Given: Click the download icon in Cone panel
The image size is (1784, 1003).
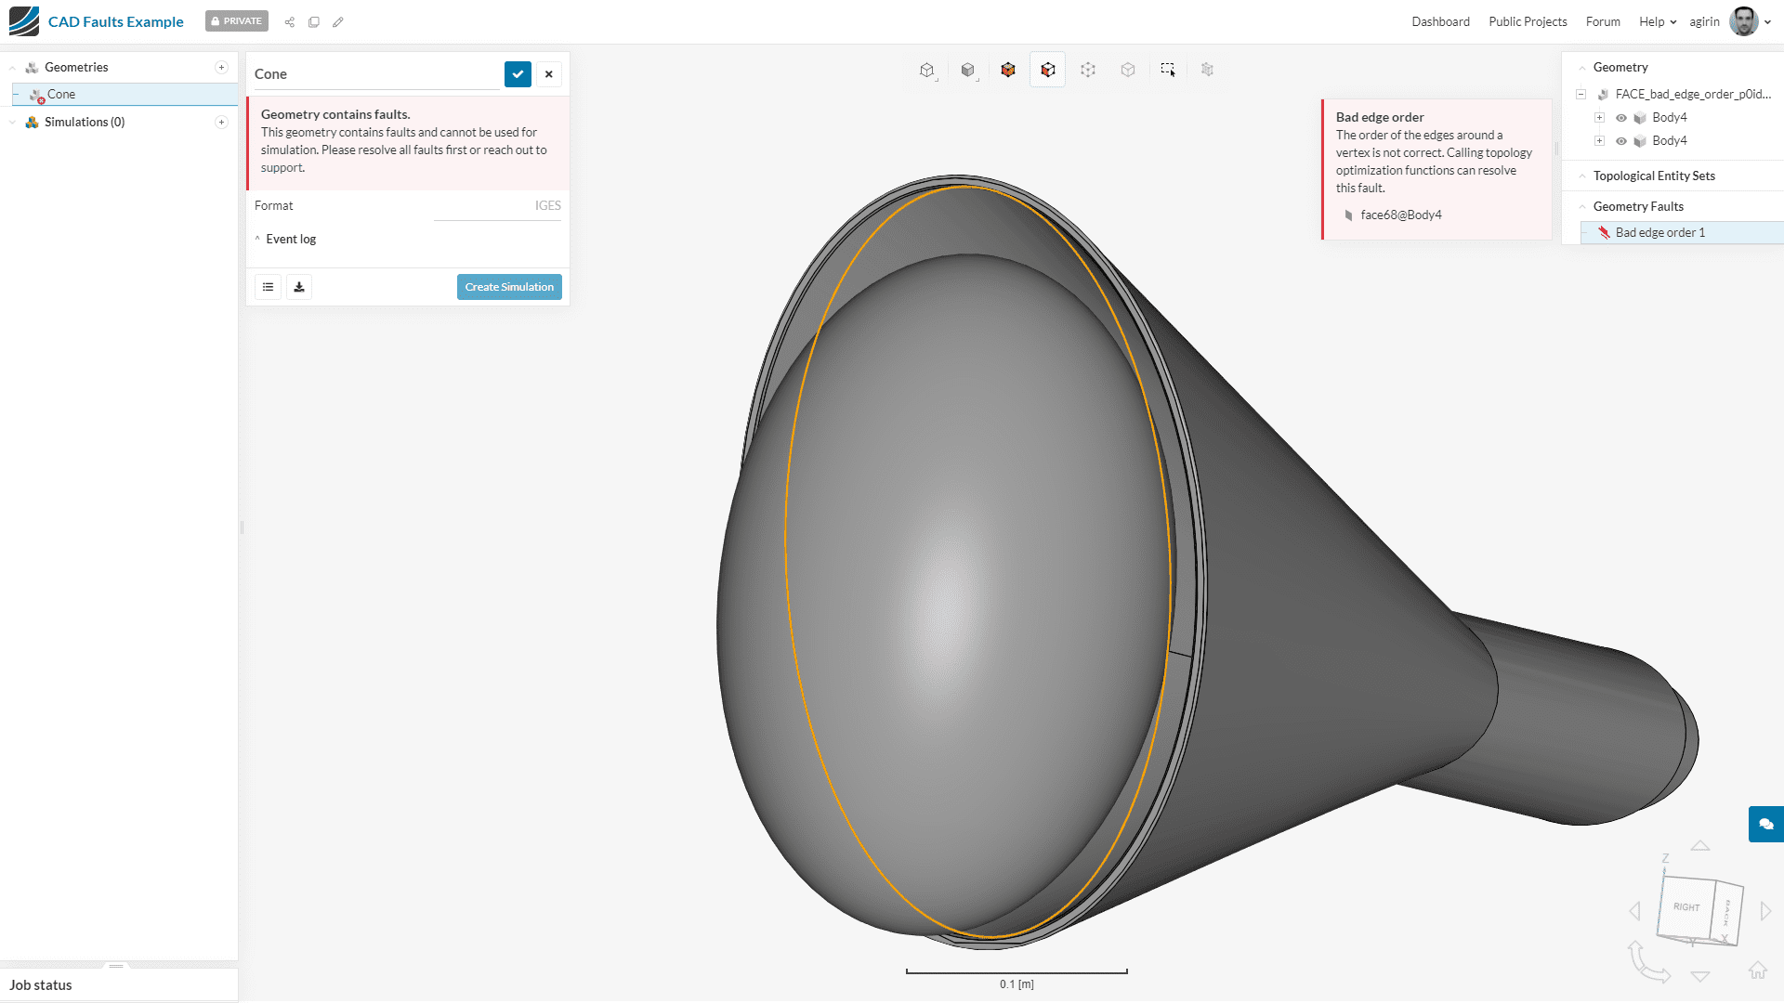Looking at the screenshot, I should [299, 287].
